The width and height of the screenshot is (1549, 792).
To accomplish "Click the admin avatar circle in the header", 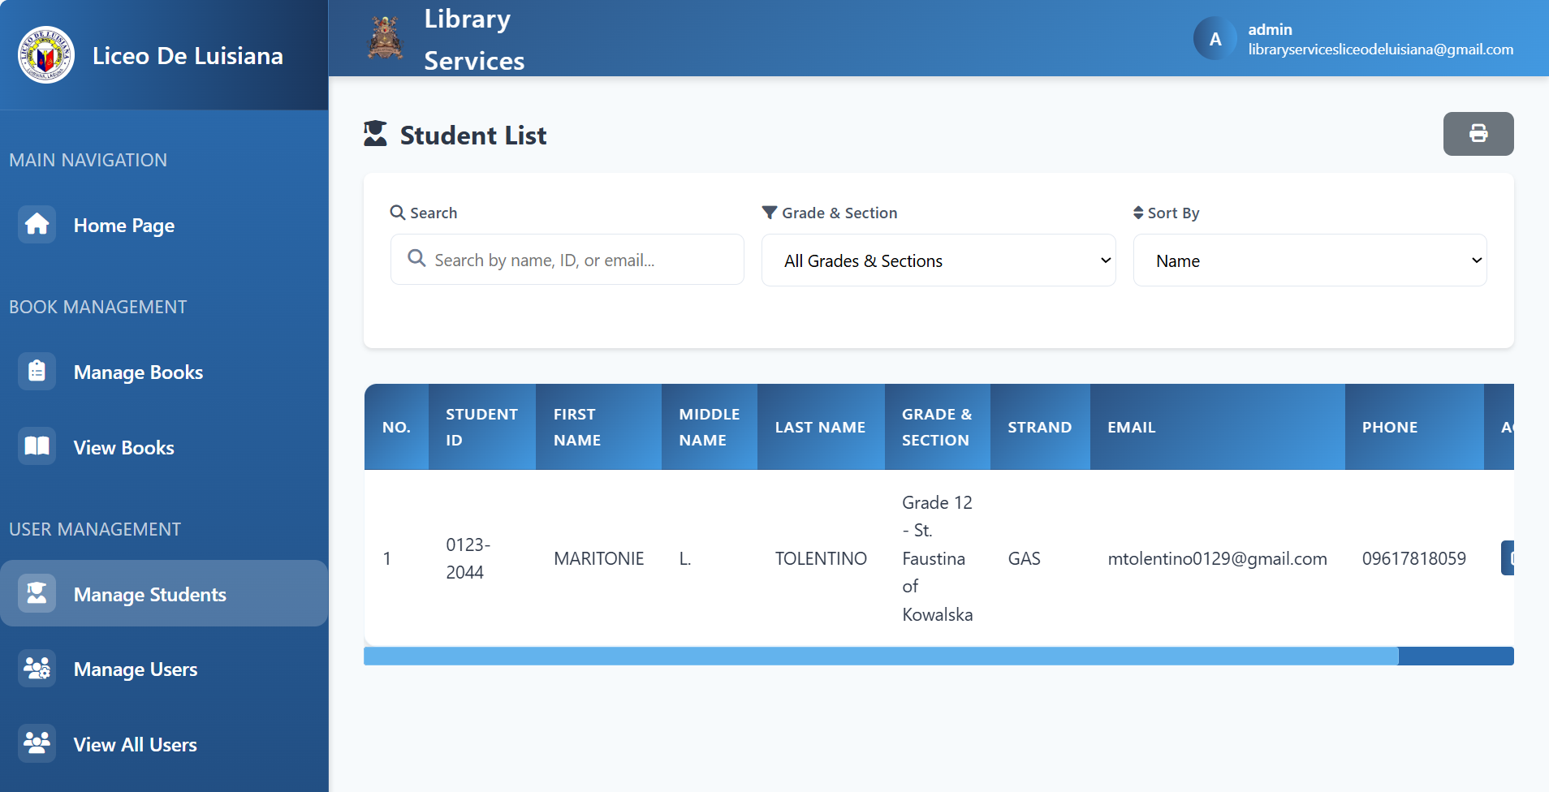I will (x=1215, y=37).
